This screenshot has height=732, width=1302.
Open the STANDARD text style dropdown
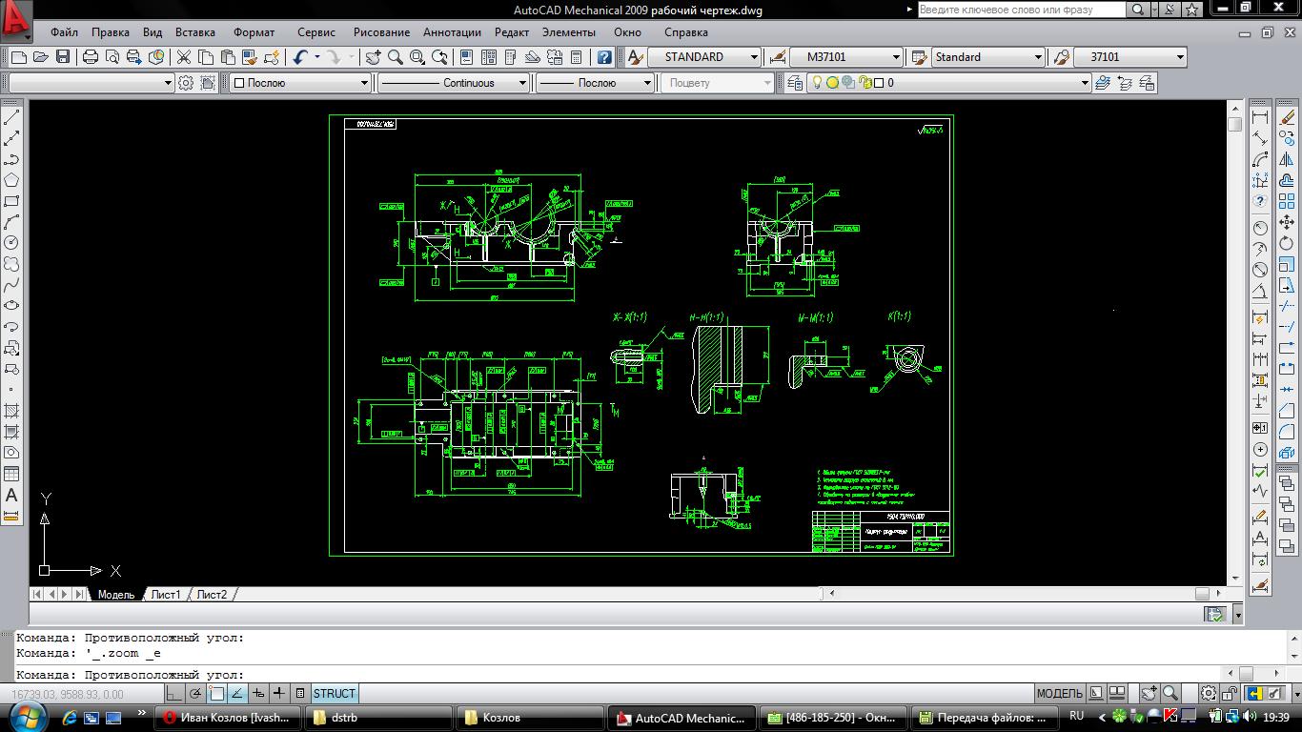click(x=704, y=57)
